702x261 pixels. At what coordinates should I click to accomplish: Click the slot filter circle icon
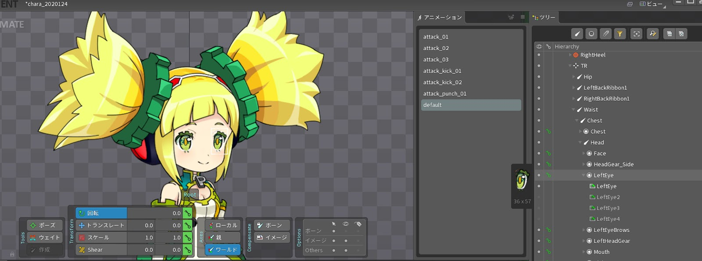[591, 34]
